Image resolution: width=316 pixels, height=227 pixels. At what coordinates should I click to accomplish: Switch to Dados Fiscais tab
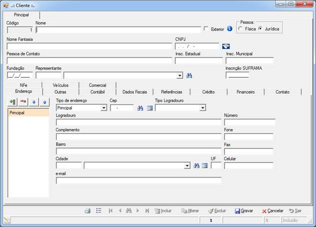click(134, 92)
